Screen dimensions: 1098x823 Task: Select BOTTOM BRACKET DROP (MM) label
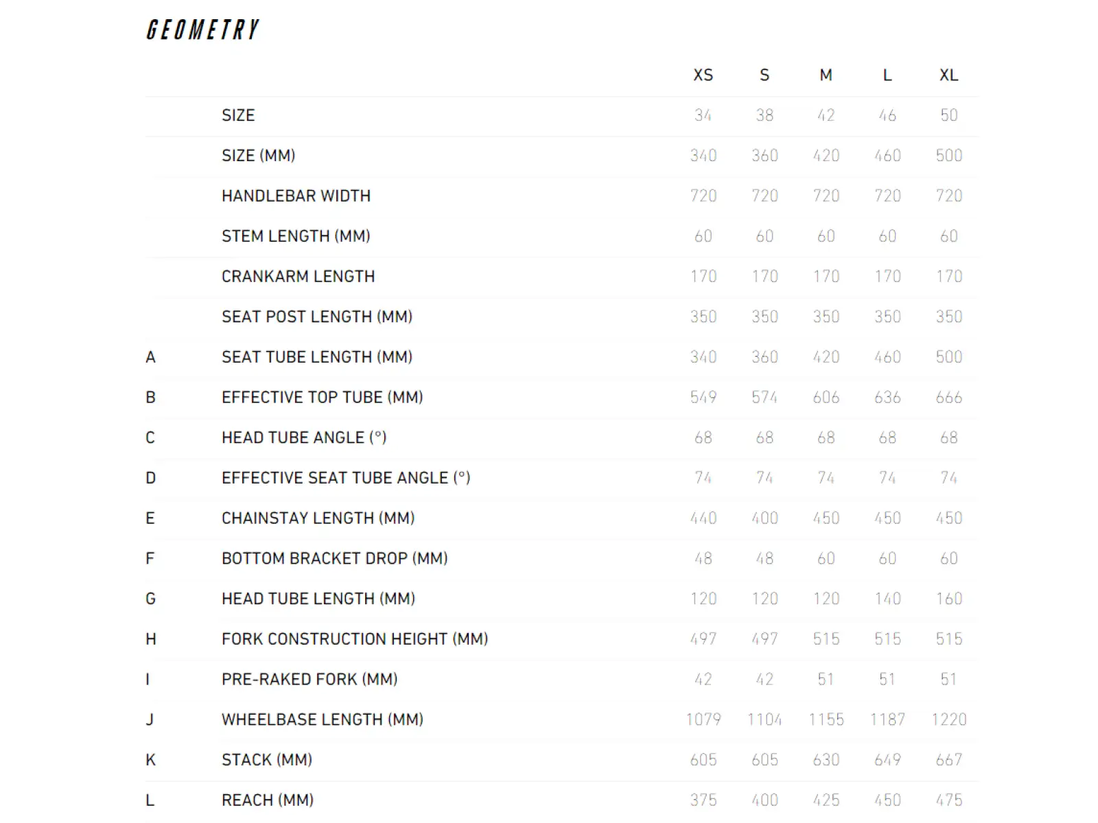[334, 559]
